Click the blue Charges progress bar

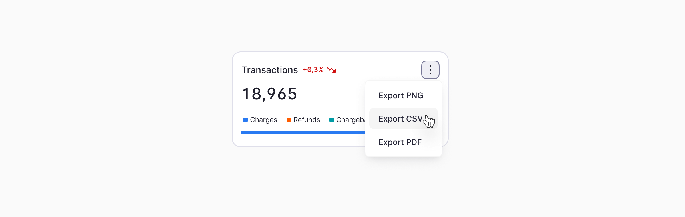303,132
